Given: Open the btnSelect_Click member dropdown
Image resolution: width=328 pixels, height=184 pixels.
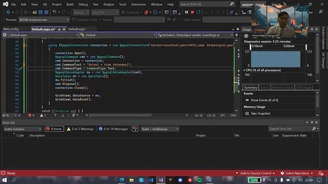Looking at the screenshot, I should [195, 35].
